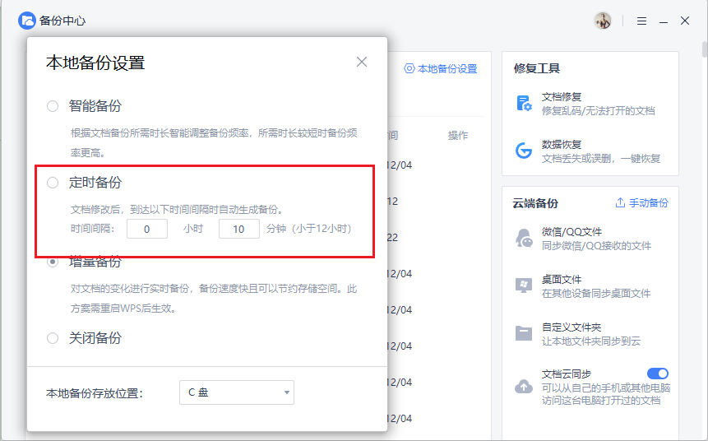Screen dimensions: 708x441
Task: Select the 增量备份 radio option
Action: point(53,262)
